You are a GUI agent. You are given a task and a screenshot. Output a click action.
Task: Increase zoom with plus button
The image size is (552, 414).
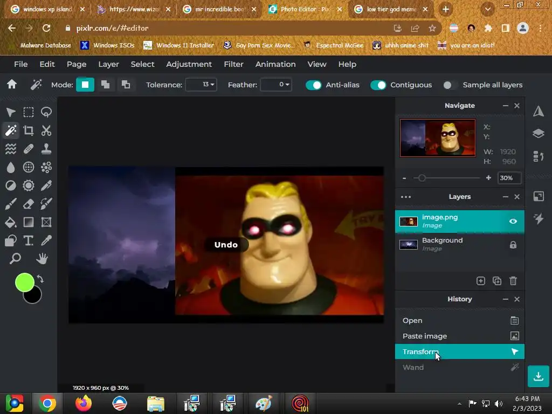coord(488,178)
